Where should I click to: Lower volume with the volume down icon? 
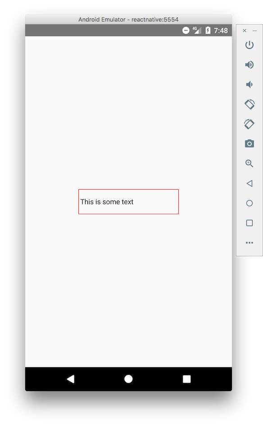pyautogui.click(x=249, y=85)
